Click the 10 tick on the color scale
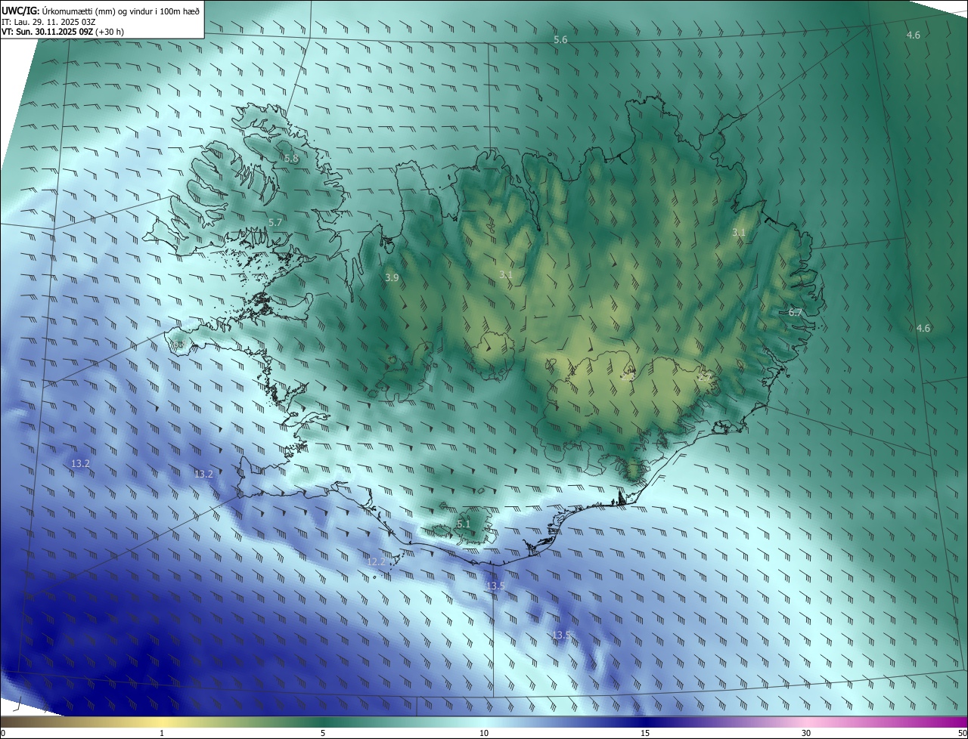The height and width of the screenshot is (739, 968). 484,734
